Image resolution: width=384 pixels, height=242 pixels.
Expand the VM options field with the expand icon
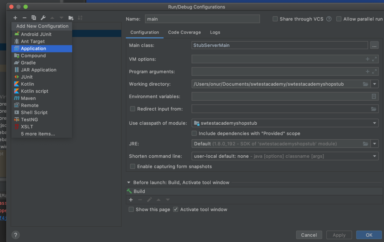pyautogui.click(x=375, y=59)
